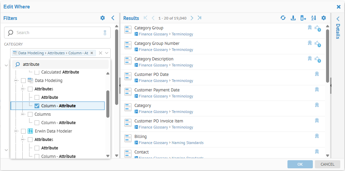The height and width of the screenshot is (171, 345).
Task: Check the Data Modeling checkbox
Action: point(23,81)
